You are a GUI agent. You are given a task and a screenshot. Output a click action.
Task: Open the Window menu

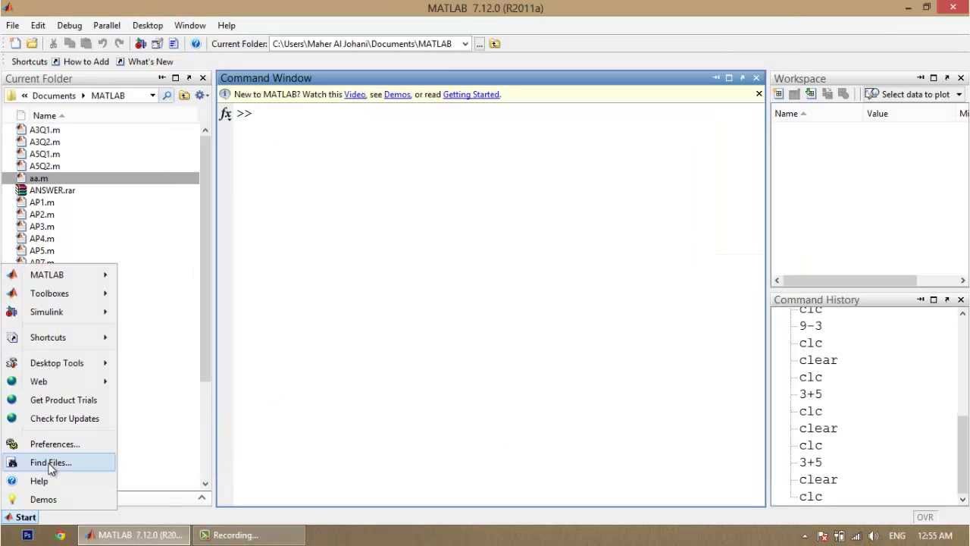tap(189, 25)
